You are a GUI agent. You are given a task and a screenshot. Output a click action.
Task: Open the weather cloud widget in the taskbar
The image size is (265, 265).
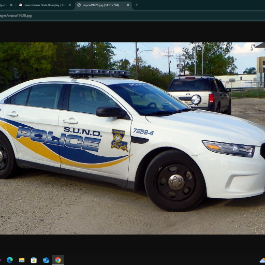click(x=262, y=260)
